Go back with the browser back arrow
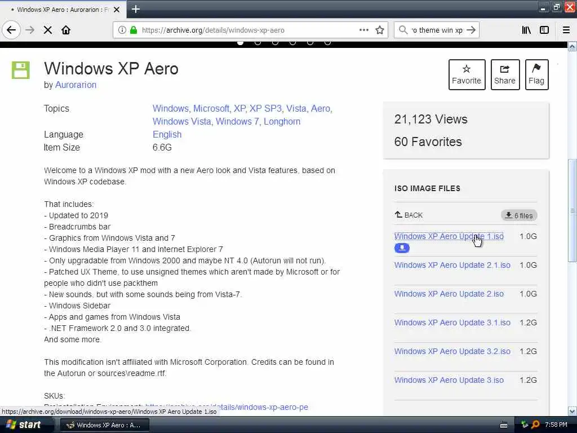 click(11, 30)
